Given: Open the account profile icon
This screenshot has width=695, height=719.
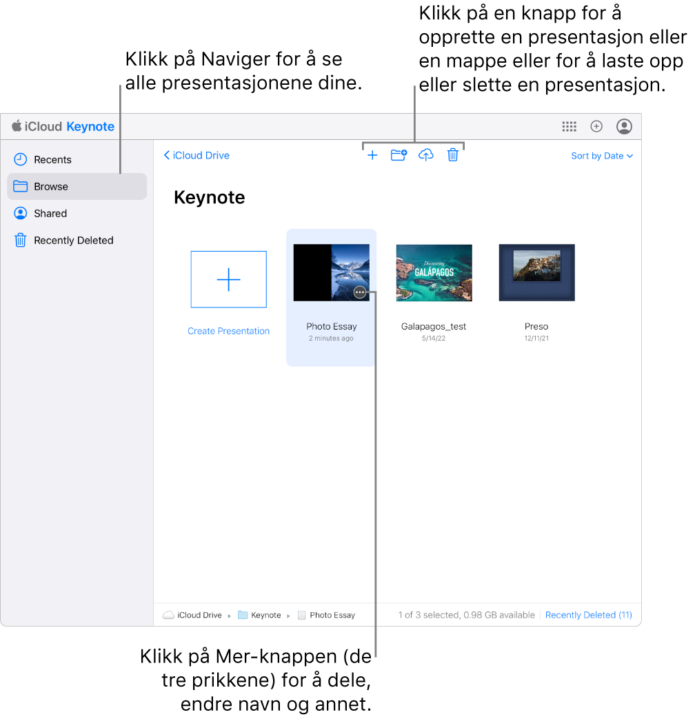Looking at the screenshot, I should click(624, 126).
